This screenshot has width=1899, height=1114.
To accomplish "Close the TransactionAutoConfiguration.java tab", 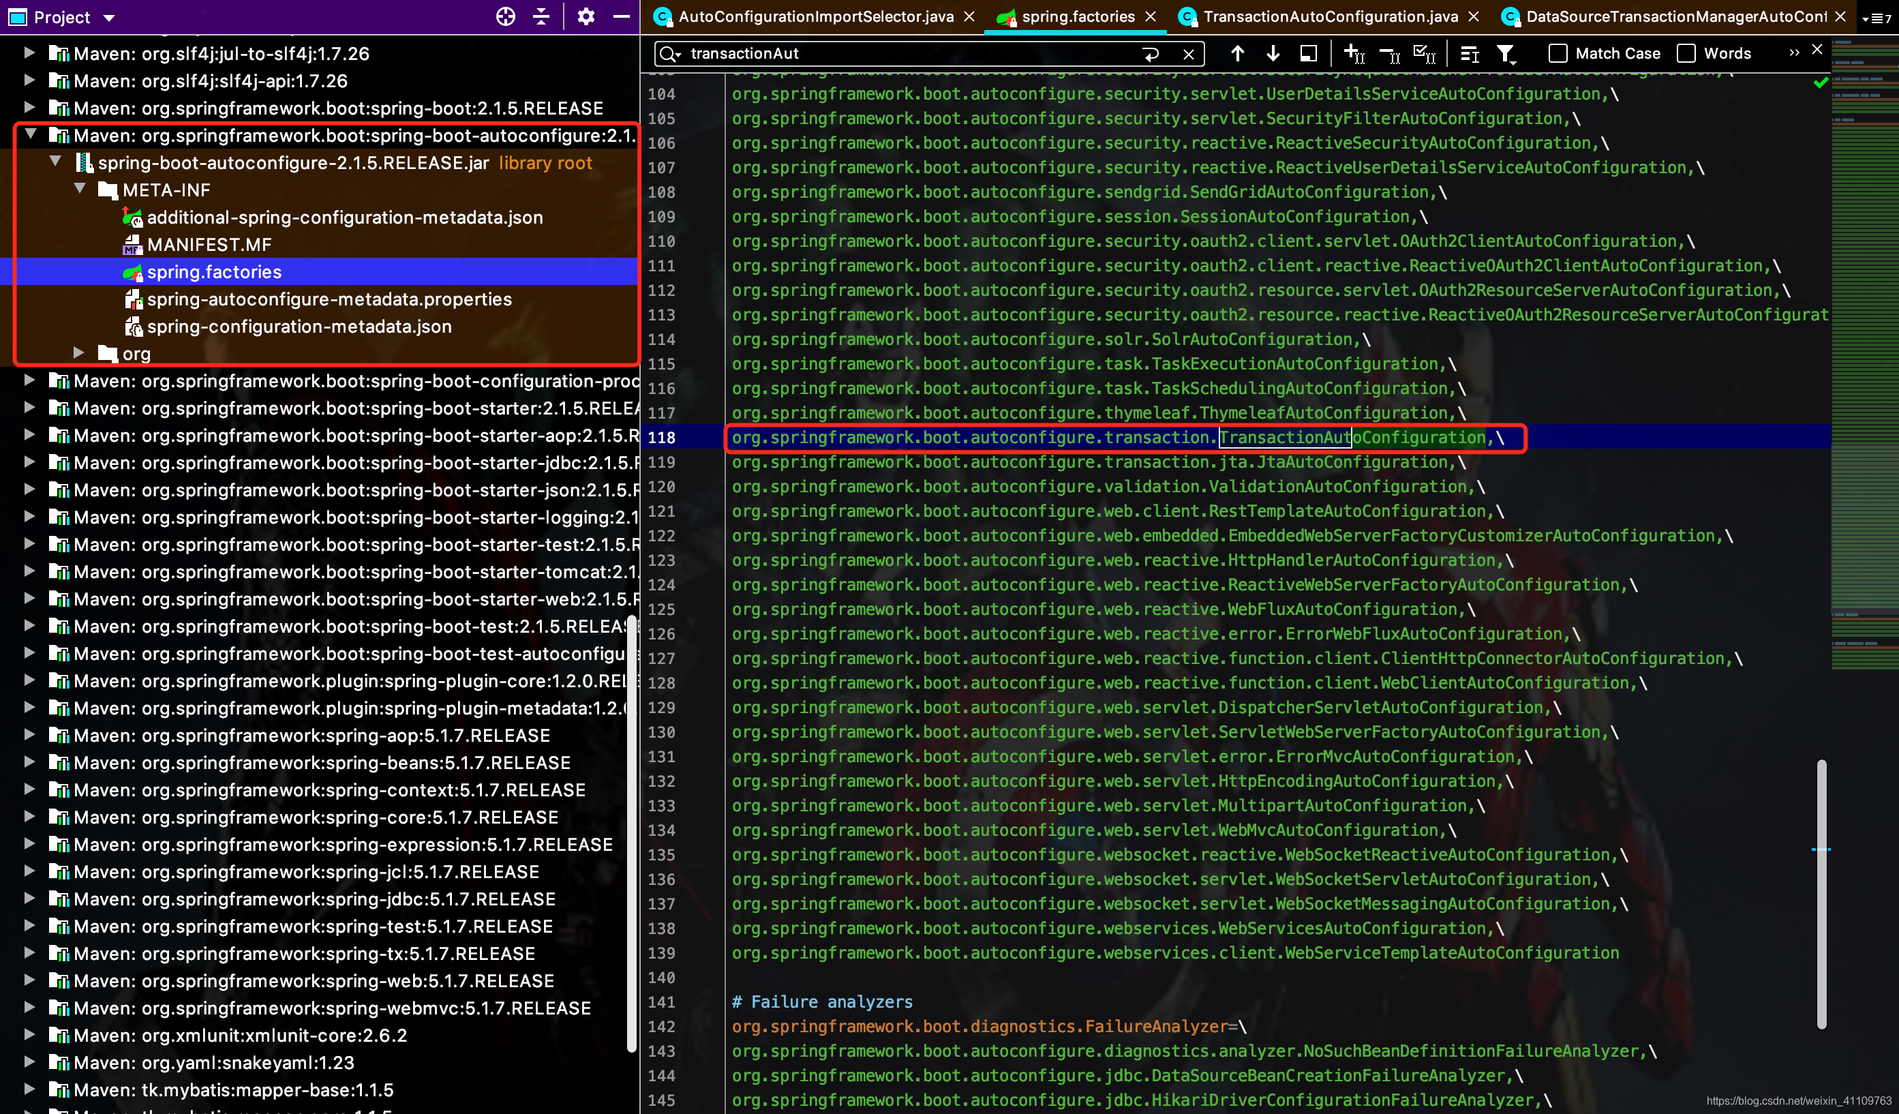I will point(1474,16).
